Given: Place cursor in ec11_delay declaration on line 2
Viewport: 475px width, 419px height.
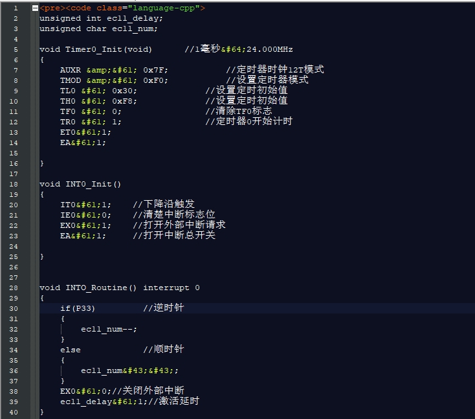Looking at the screenshot, I should tap(135, 18).
